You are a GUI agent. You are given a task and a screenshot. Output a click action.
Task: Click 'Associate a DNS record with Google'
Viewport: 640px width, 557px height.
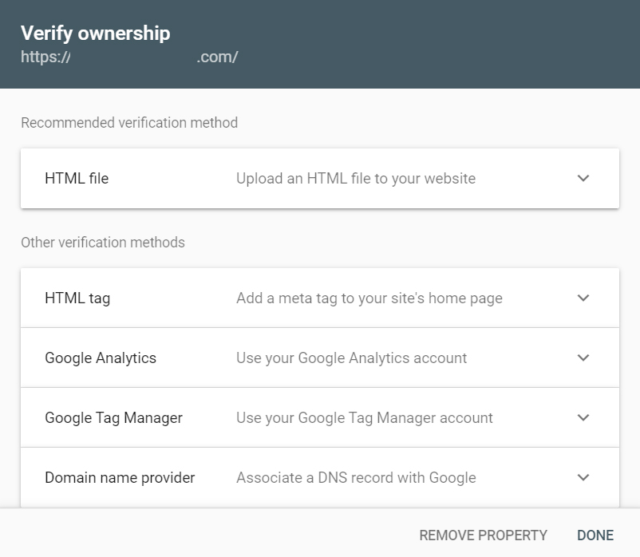[356, 477]
